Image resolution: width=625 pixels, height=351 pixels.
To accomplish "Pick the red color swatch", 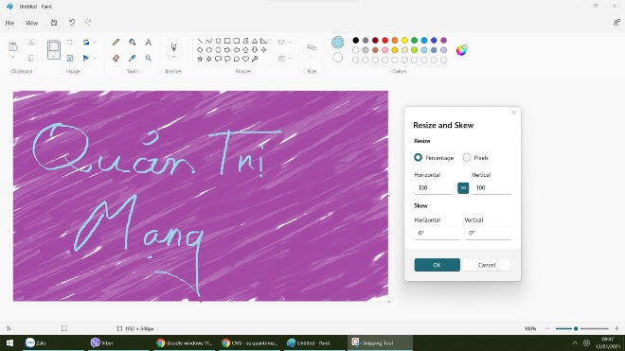I will click(x=385, y=41).
